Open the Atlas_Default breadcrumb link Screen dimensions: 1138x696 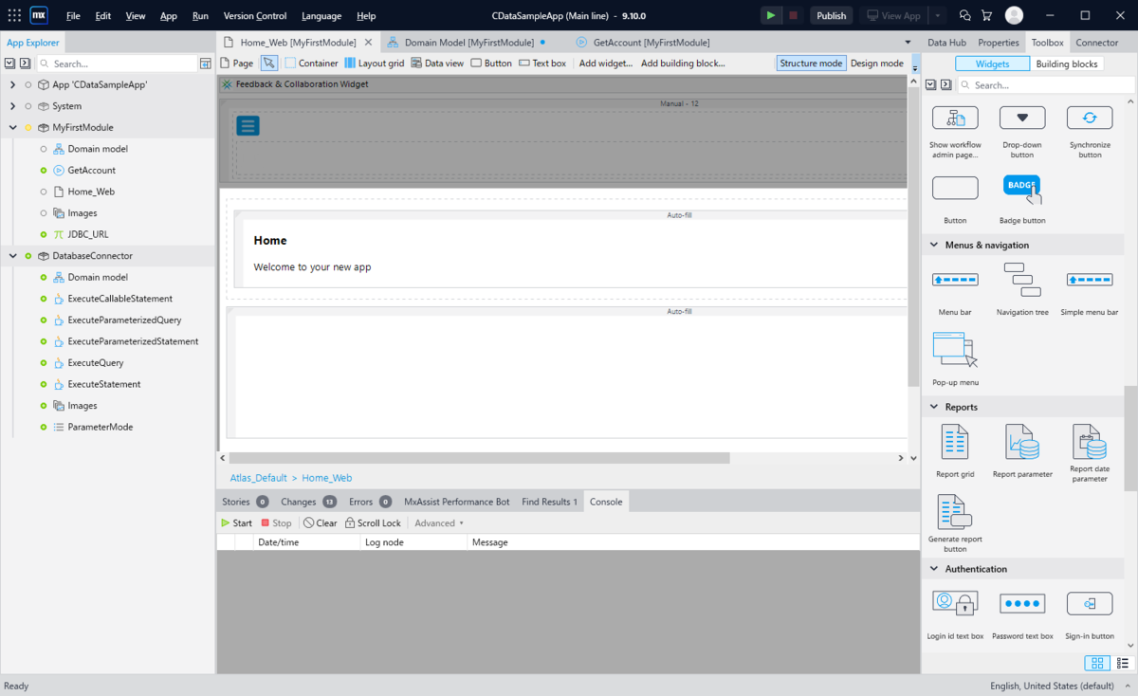pos(258,478)
